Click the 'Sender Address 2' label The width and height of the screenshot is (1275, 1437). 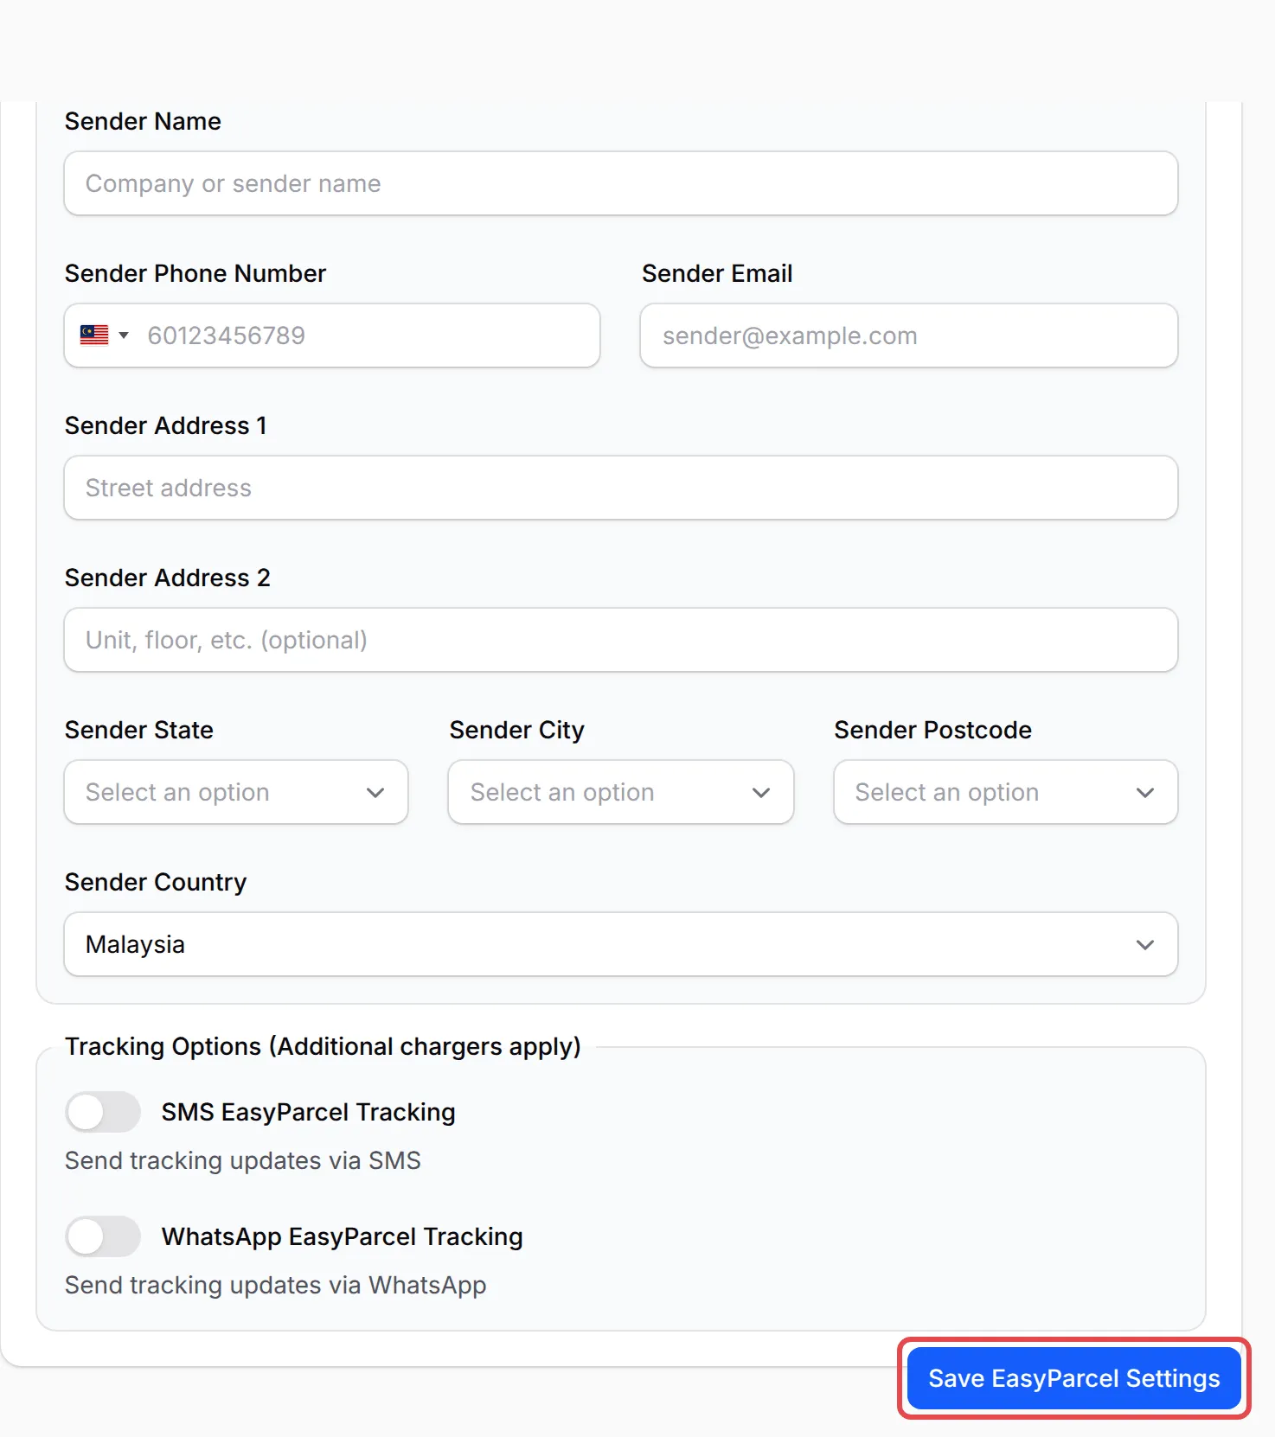click(x=168, y=578)
